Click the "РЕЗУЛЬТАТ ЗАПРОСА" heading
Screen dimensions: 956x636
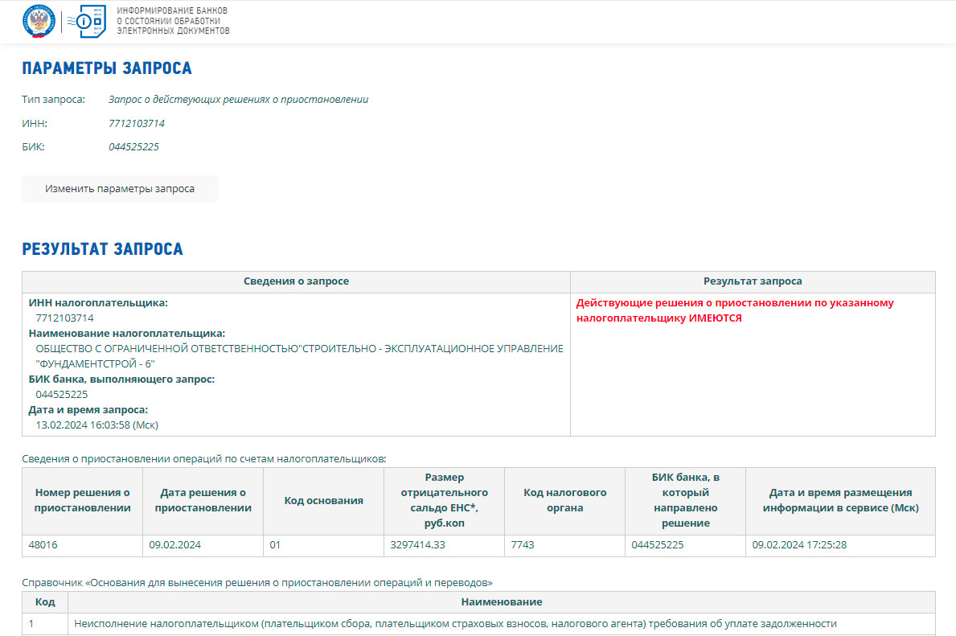click(x=102, y=249)
